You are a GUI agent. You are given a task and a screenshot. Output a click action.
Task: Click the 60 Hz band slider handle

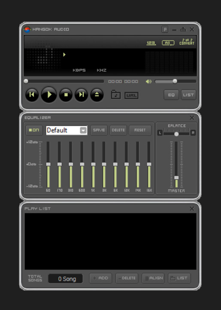tap(48, 164)
